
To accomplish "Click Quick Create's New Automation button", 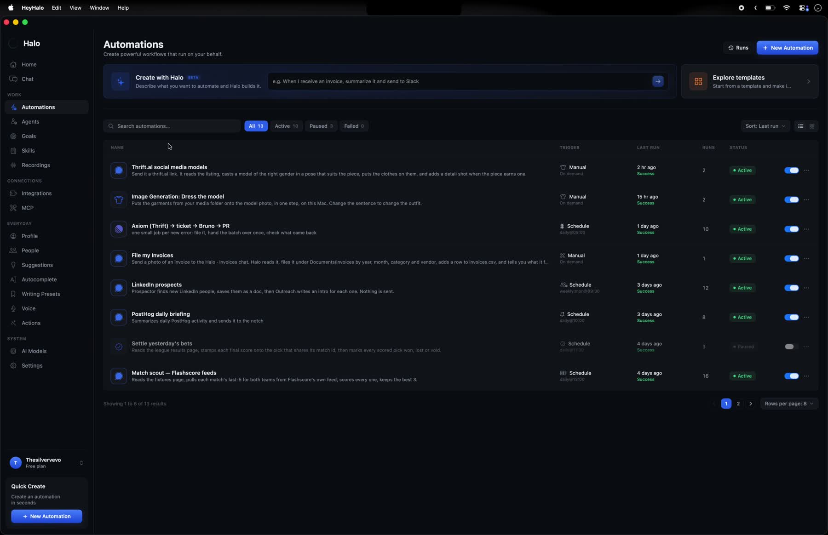I will coord(46,516).
